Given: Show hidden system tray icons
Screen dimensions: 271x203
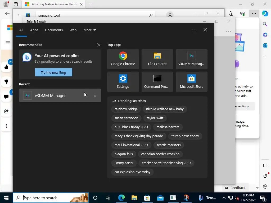Looking at the screenshot, I should (x=224, y=198).
